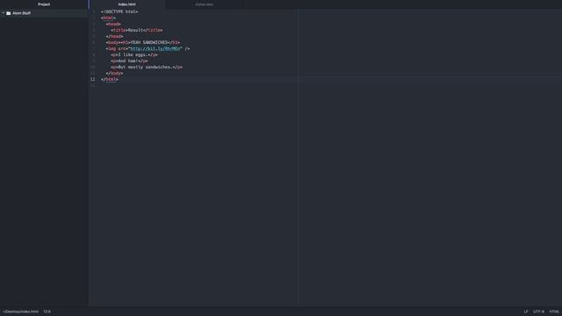Click line number 12 in gutter
The width and height of the screenshot is (562, 316).
93,80
